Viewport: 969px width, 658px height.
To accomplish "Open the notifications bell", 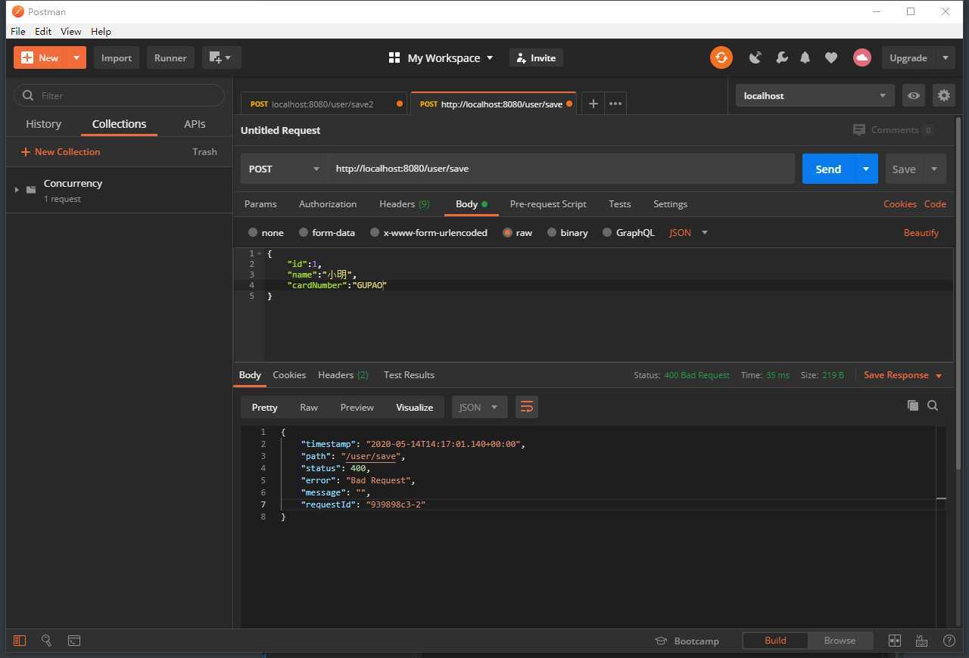I will point(805,57).
